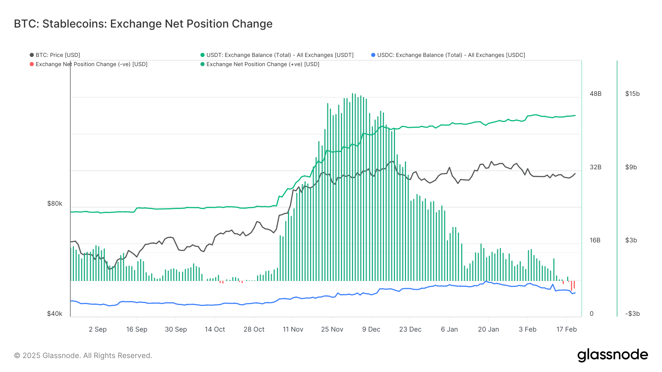Click the Glassnode copyright notice
The image size is (662, 372).
point(83,355)
